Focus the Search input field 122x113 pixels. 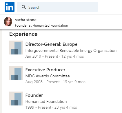pos(57,7)
